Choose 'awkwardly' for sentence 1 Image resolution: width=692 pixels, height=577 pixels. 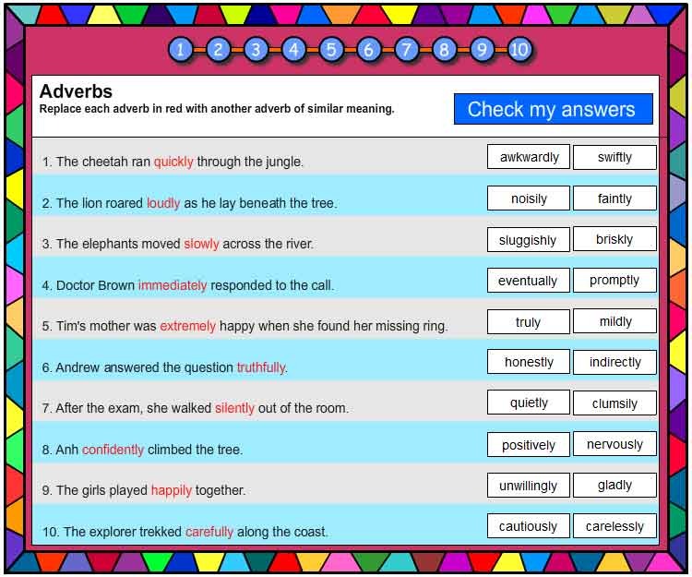529,157
